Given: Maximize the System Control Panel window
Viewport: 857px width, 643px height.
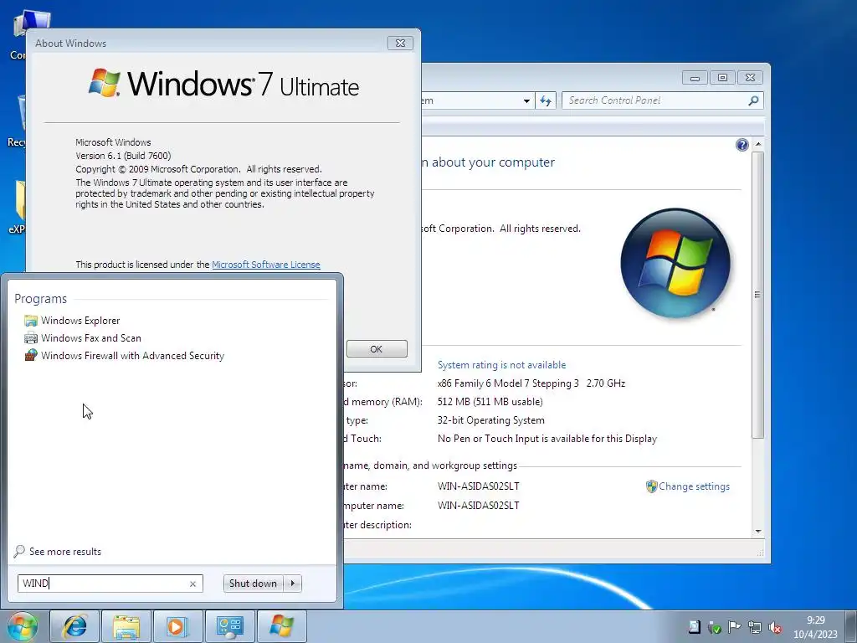Looking at the screenshot, I should click(x=722, y=78).
